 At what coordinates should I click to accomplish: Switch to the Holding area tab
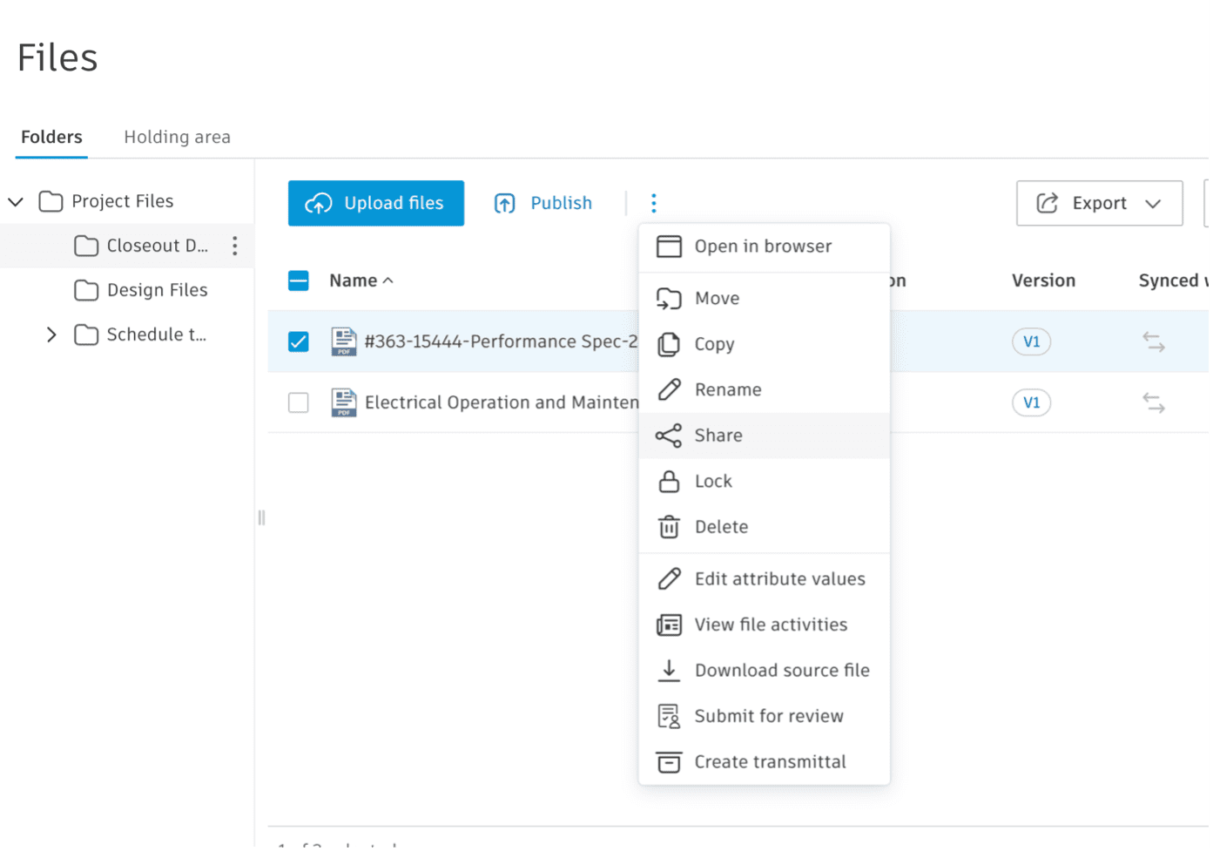tap(177, 137)
